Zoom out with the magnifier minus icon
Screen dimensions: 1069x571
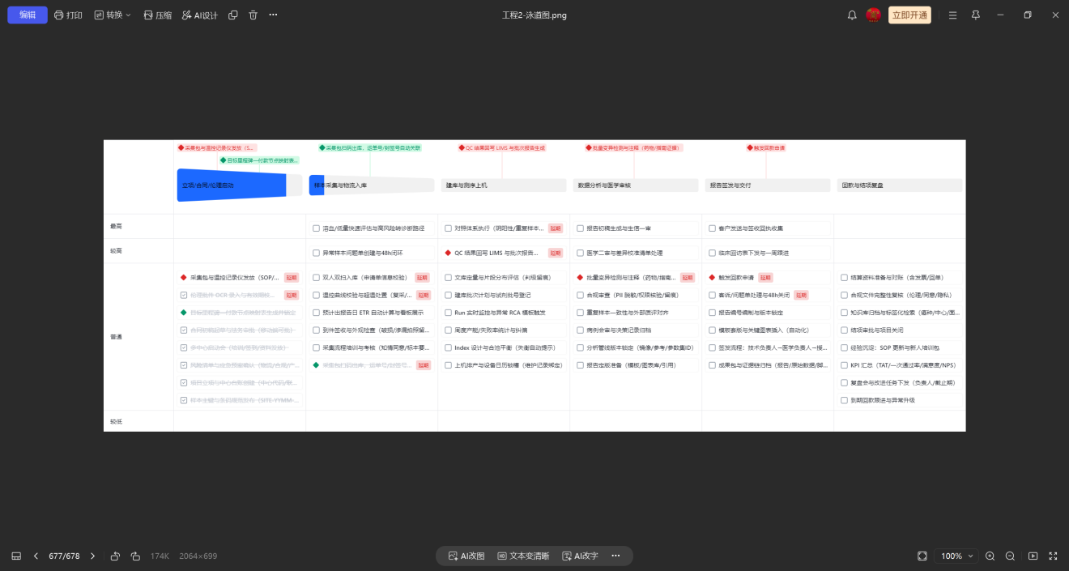[x=1010, y=556]
